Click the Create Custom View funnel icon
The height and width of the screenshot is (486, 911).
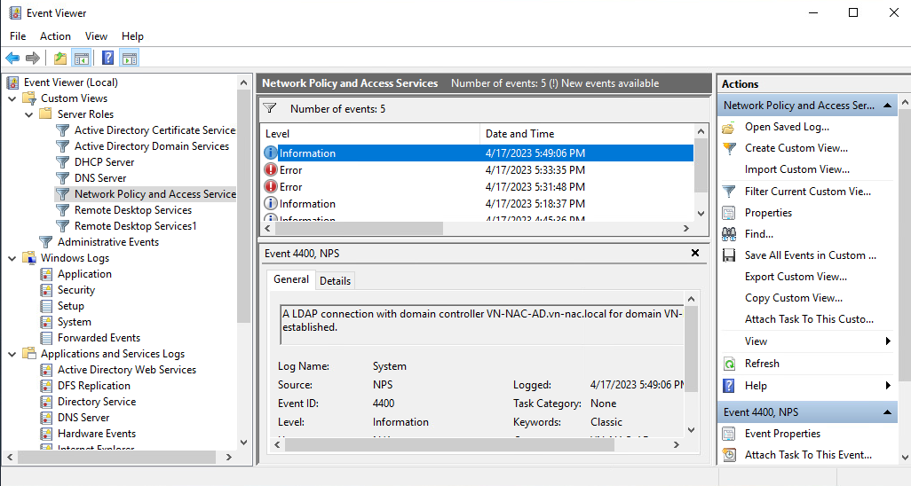coord(729,148)
